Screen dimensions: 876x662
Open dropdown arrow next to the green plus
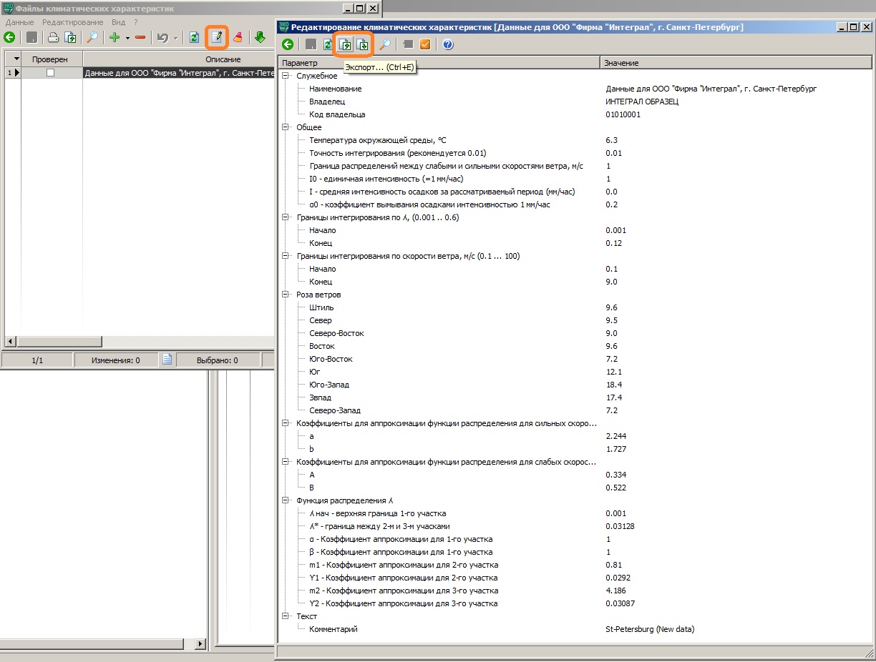point(127,38)
